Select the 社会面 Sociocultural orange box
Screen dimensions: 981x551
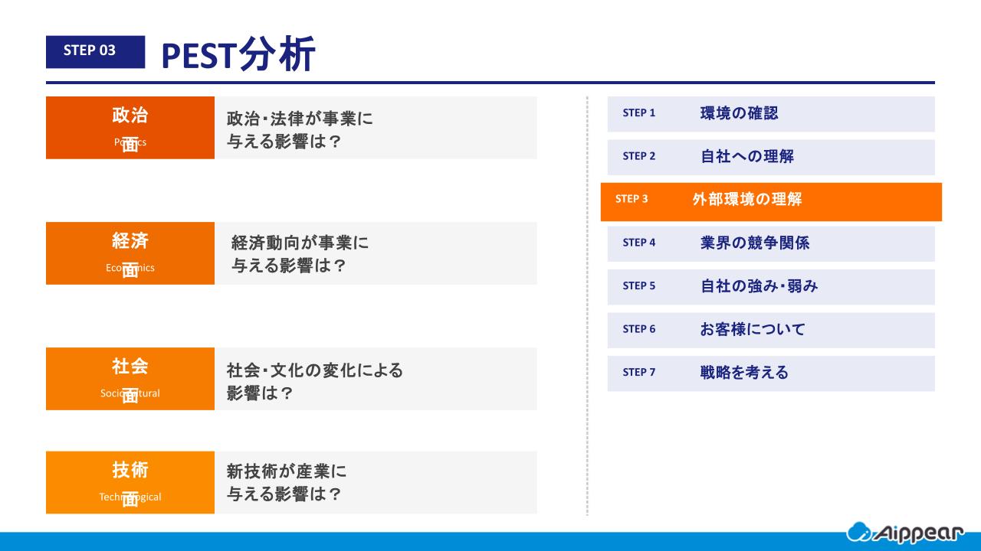click(130, 379)
